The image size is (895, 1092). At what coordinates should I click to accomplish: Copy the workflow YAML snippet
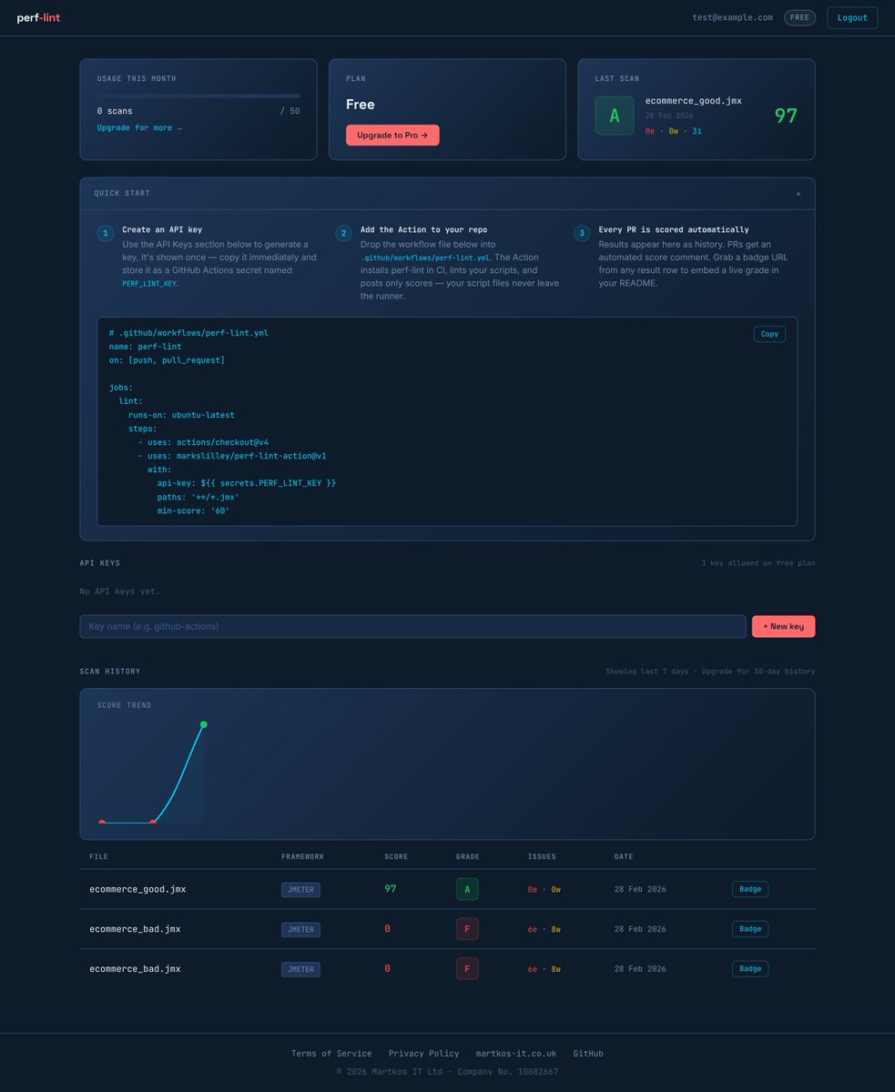[x=769, y=334]
